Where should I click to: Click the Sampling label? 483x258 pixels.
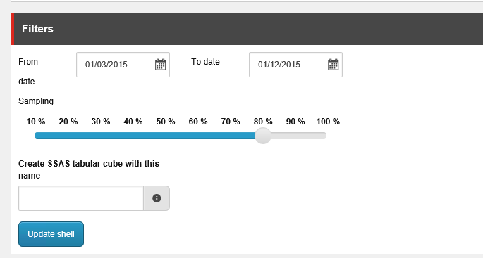[36, 101]
